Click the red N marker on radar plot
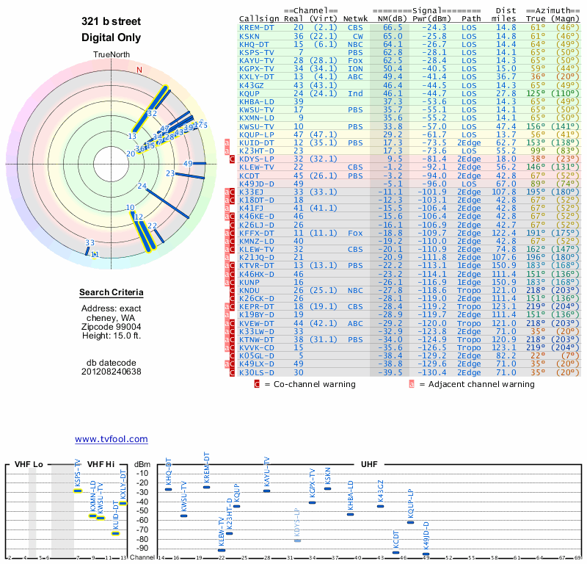Viewport: 587px width, 564px height. (139, 70)
